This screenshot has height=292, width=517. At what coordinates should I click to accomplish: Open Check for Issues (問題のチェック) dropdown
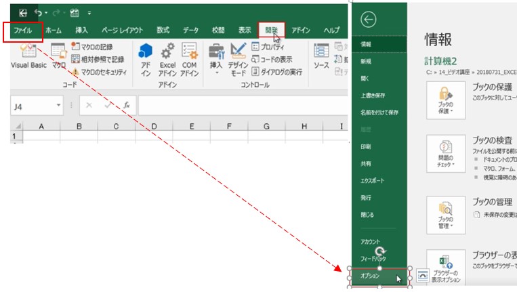pyautogui.click(x=446, y=154)
